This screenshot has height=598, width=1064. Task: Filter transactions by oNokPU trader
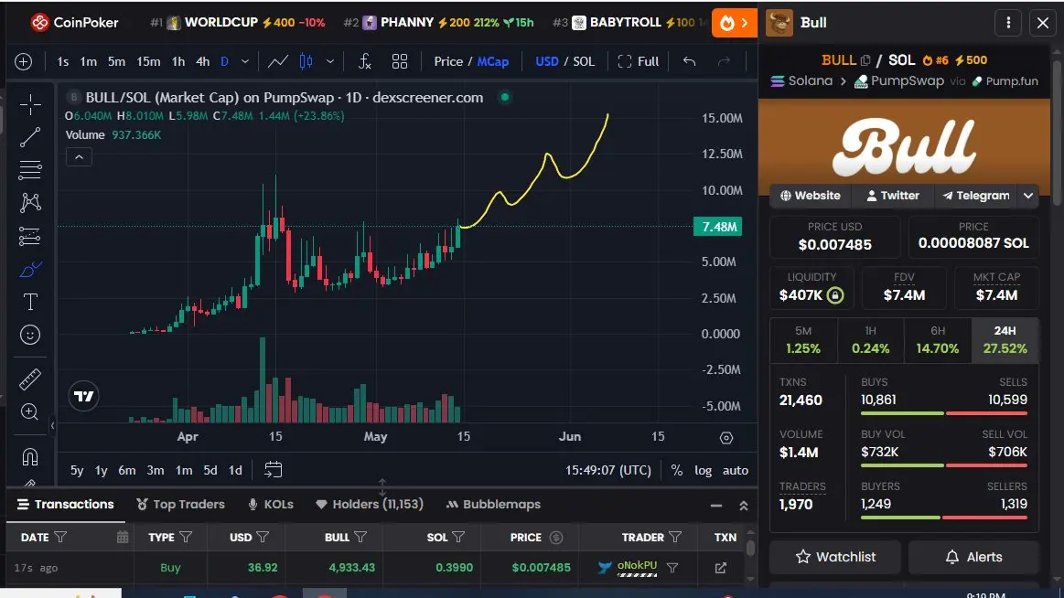(x=672, y=568)
